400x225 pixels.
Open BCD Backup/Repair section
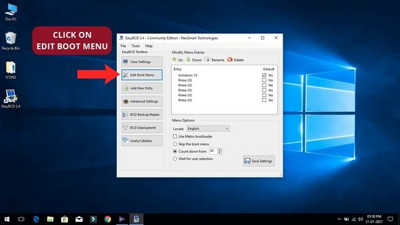pyautogui.click(x=142, y=114)
